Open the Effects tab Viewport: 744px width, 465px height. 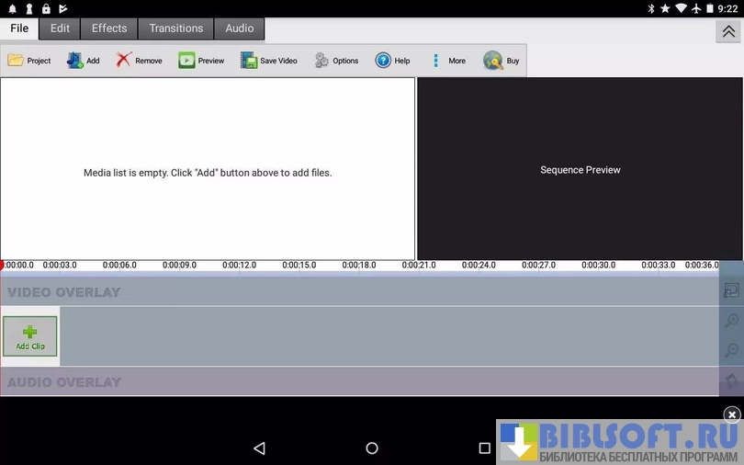click(x=109, y=28)
